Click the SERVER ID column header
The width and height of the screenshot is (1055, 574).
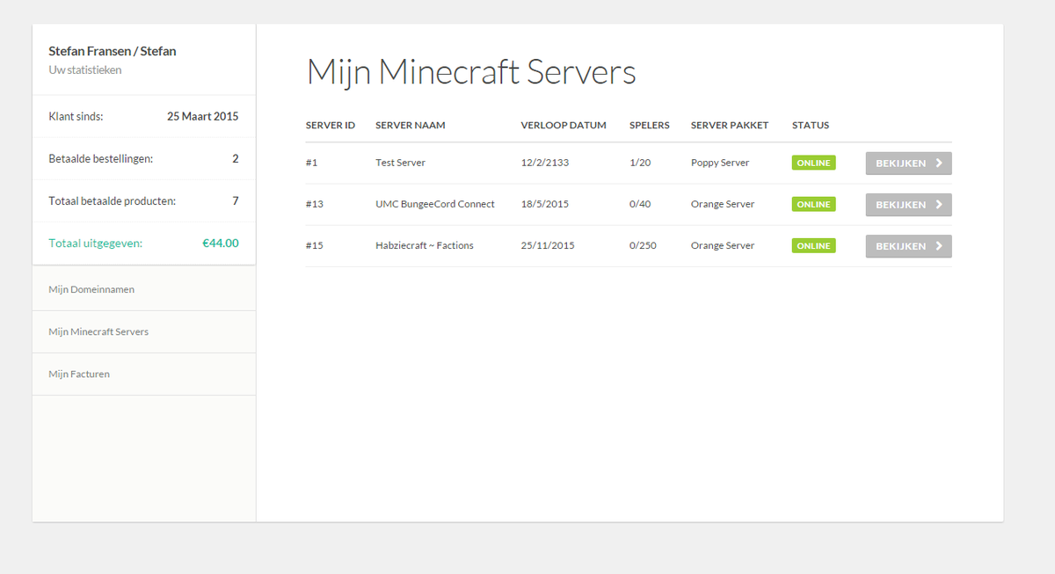pyautogui.click(x=331, y=125)
